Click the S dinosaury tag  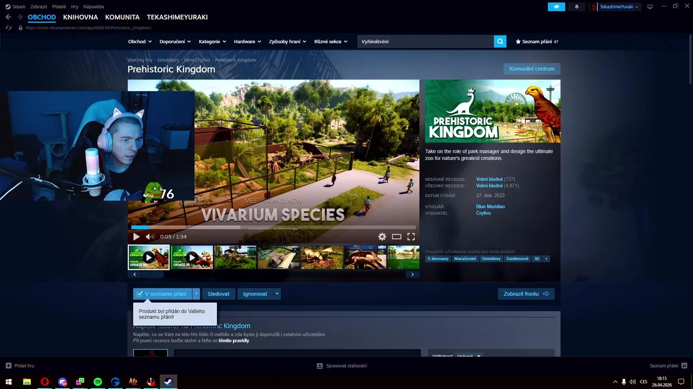(x=438, y=259)
